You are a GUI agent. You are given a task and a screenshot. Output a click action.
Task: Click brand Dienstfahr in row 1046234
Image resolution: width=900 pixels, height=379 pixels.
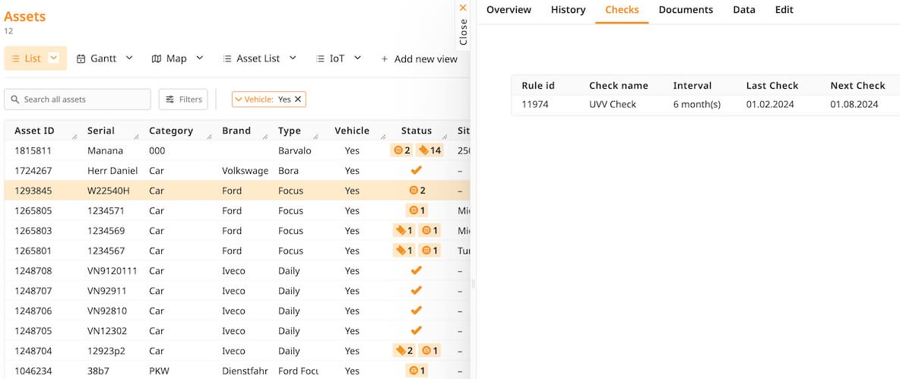point(244,371)
